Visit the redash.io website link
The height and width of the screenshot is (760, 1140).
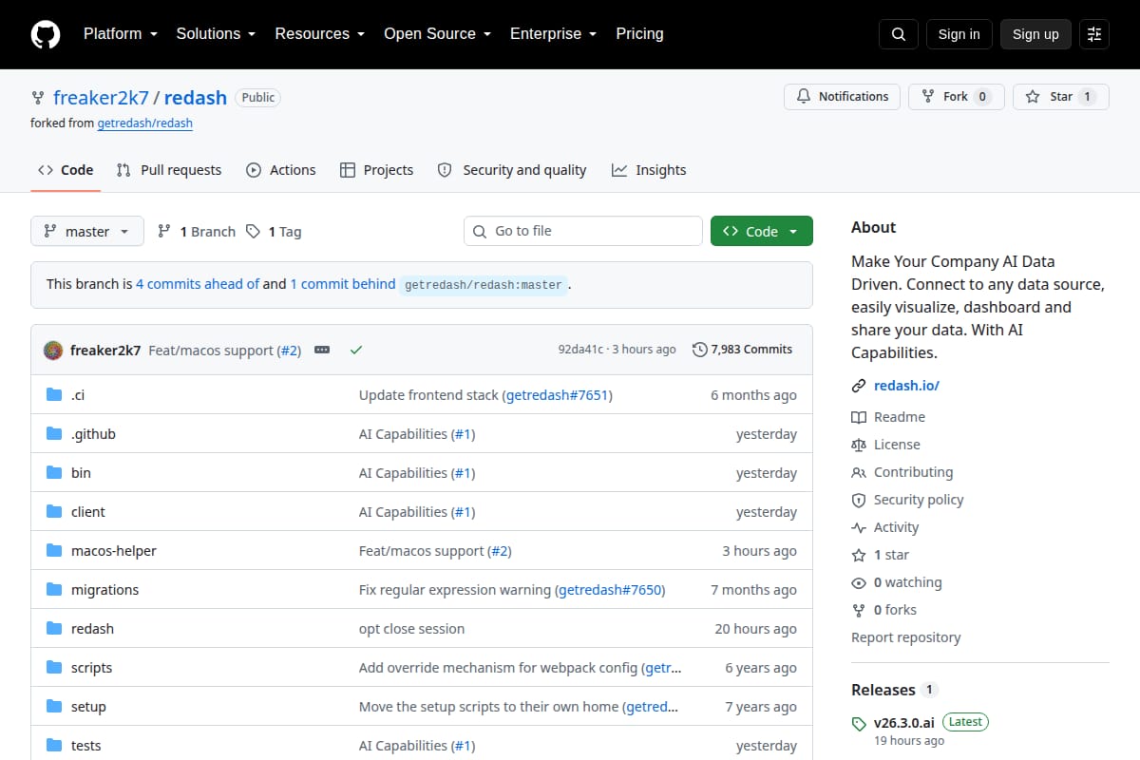tap(906, 386)
